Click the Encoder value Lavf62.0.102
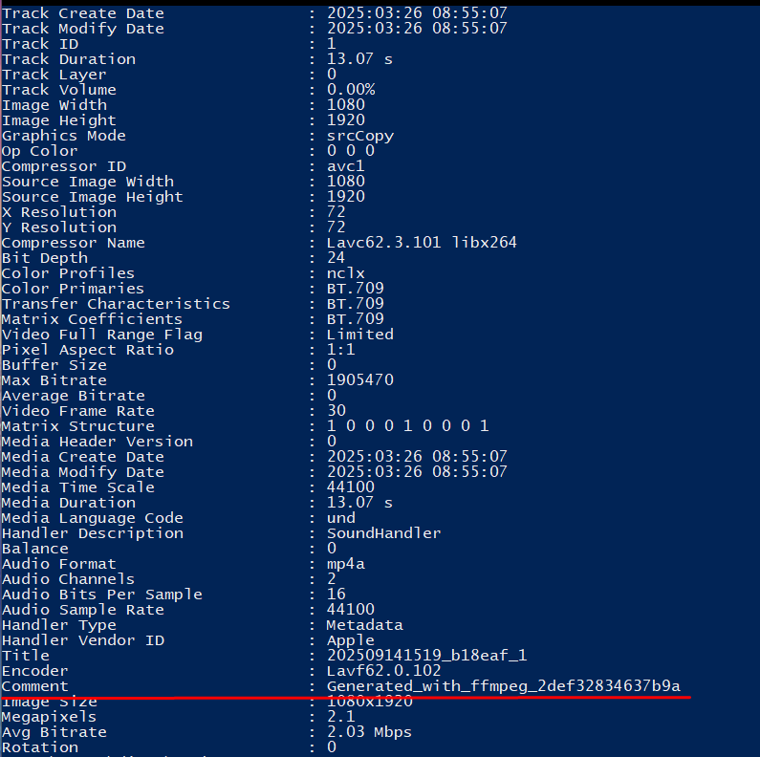 [x=384, y=671]
